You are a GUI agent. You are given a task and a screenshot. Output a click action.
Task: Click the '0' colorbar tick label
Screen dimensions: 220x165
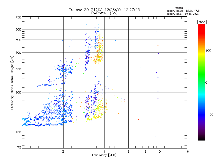point(206,82)
